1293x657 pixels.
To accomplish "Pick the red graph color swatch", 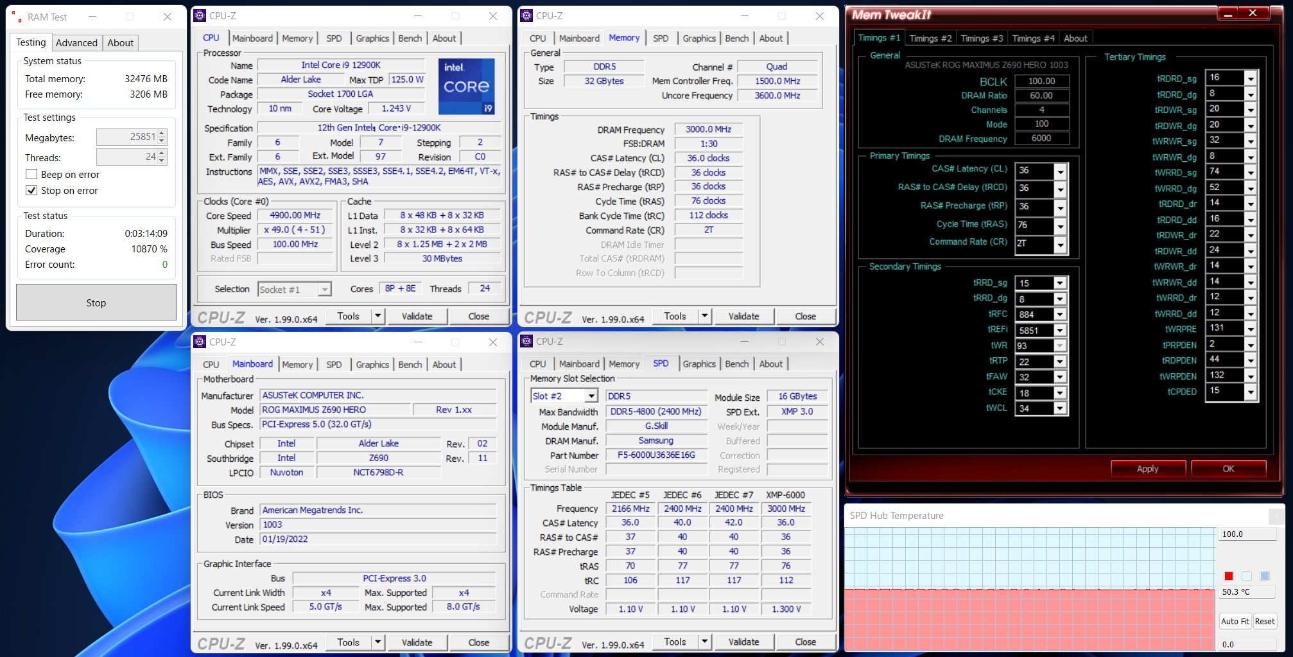I will [x=1228, y=576].
